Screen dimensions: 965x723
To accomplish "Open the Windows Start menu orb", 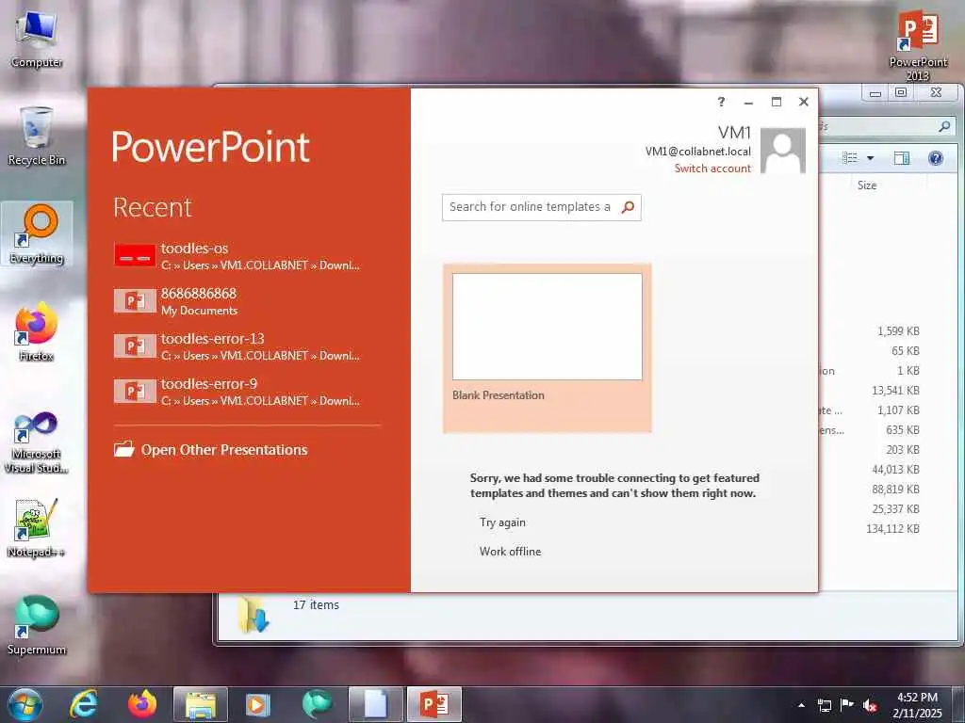I will pyautogui.click(x=25, y=704).
